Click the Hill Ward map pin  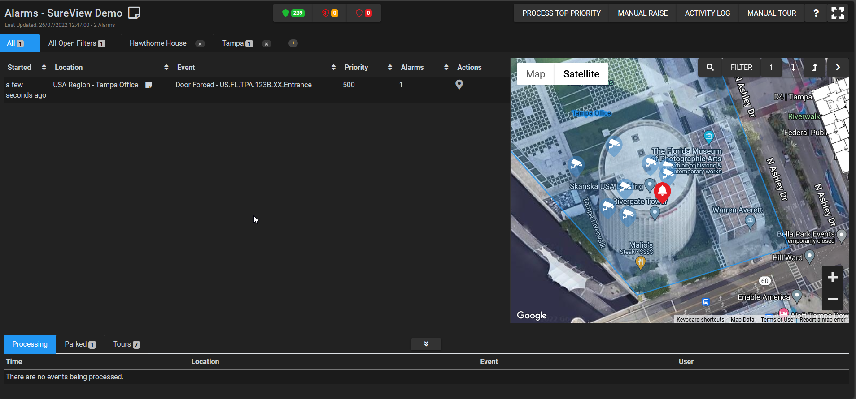(810, 257)
